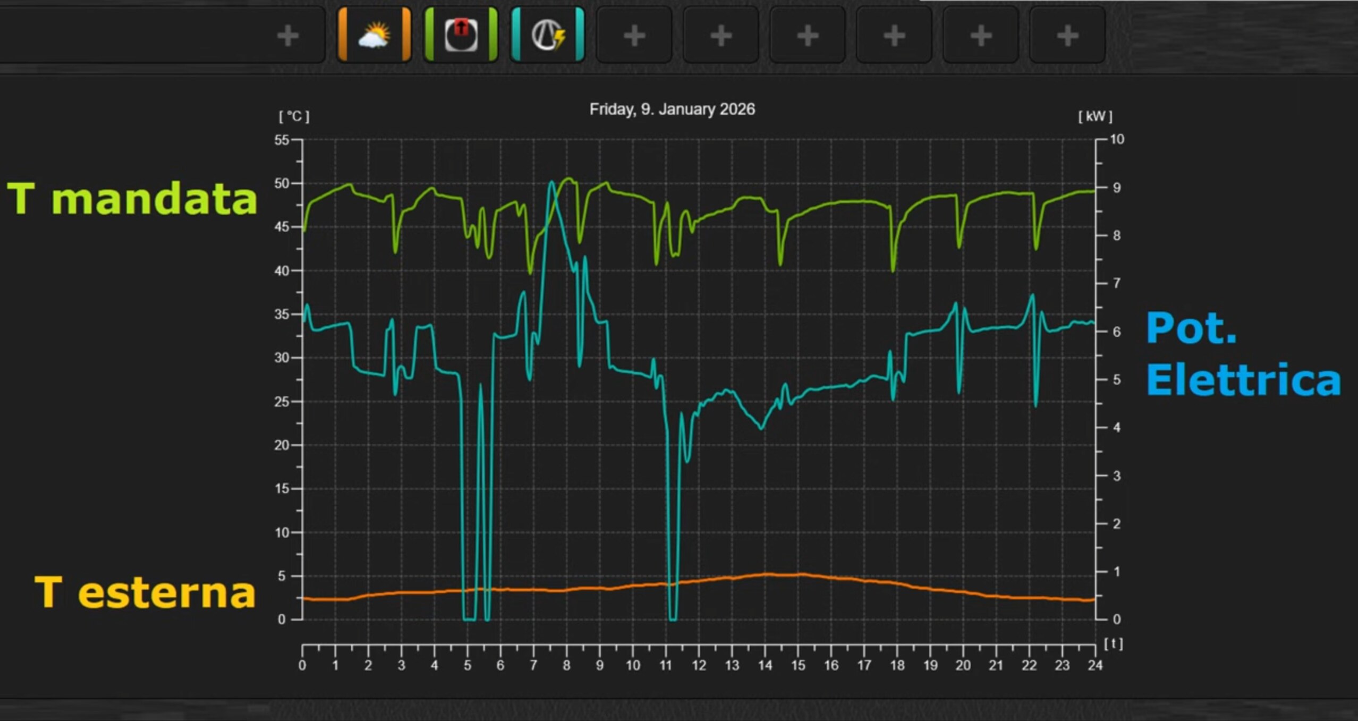Click the 9 label on the kW axis
Screen dimensions: 1358x721
(x=1117, y=188)
